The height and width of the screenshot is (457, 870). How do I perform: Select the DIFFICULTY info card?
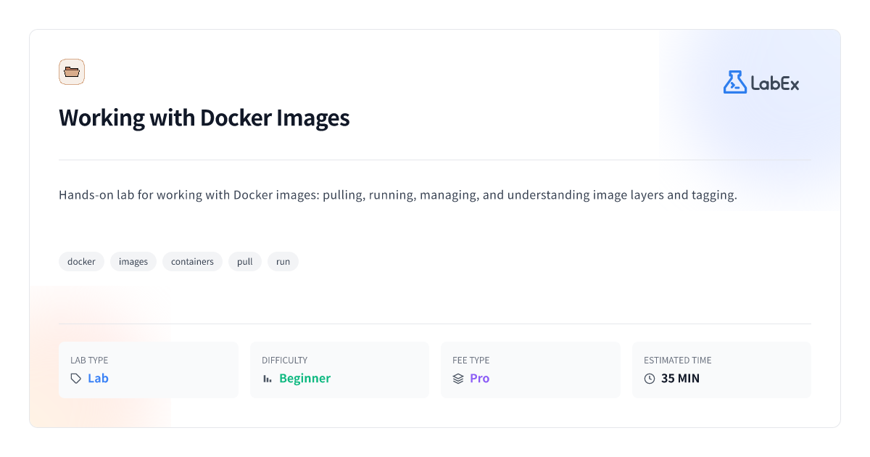(x=339, y=369)
